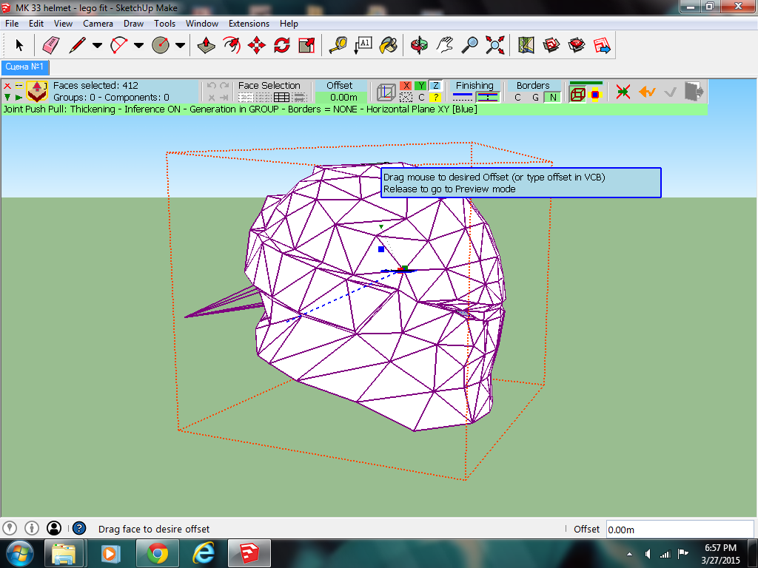Click the Tape Measure tool

pyautogui.click(x=338, y=46)
